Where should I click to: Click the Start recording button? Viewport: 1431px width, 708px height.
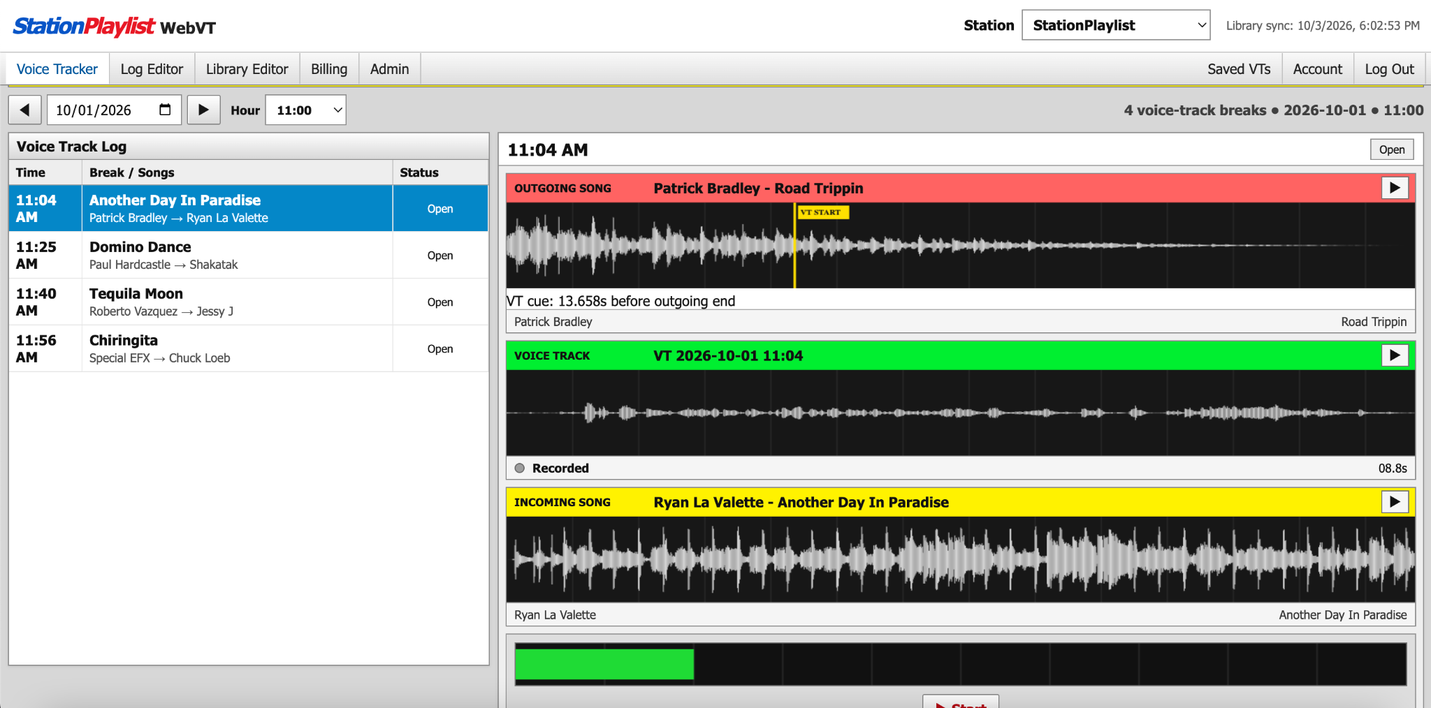coord(961,702)
